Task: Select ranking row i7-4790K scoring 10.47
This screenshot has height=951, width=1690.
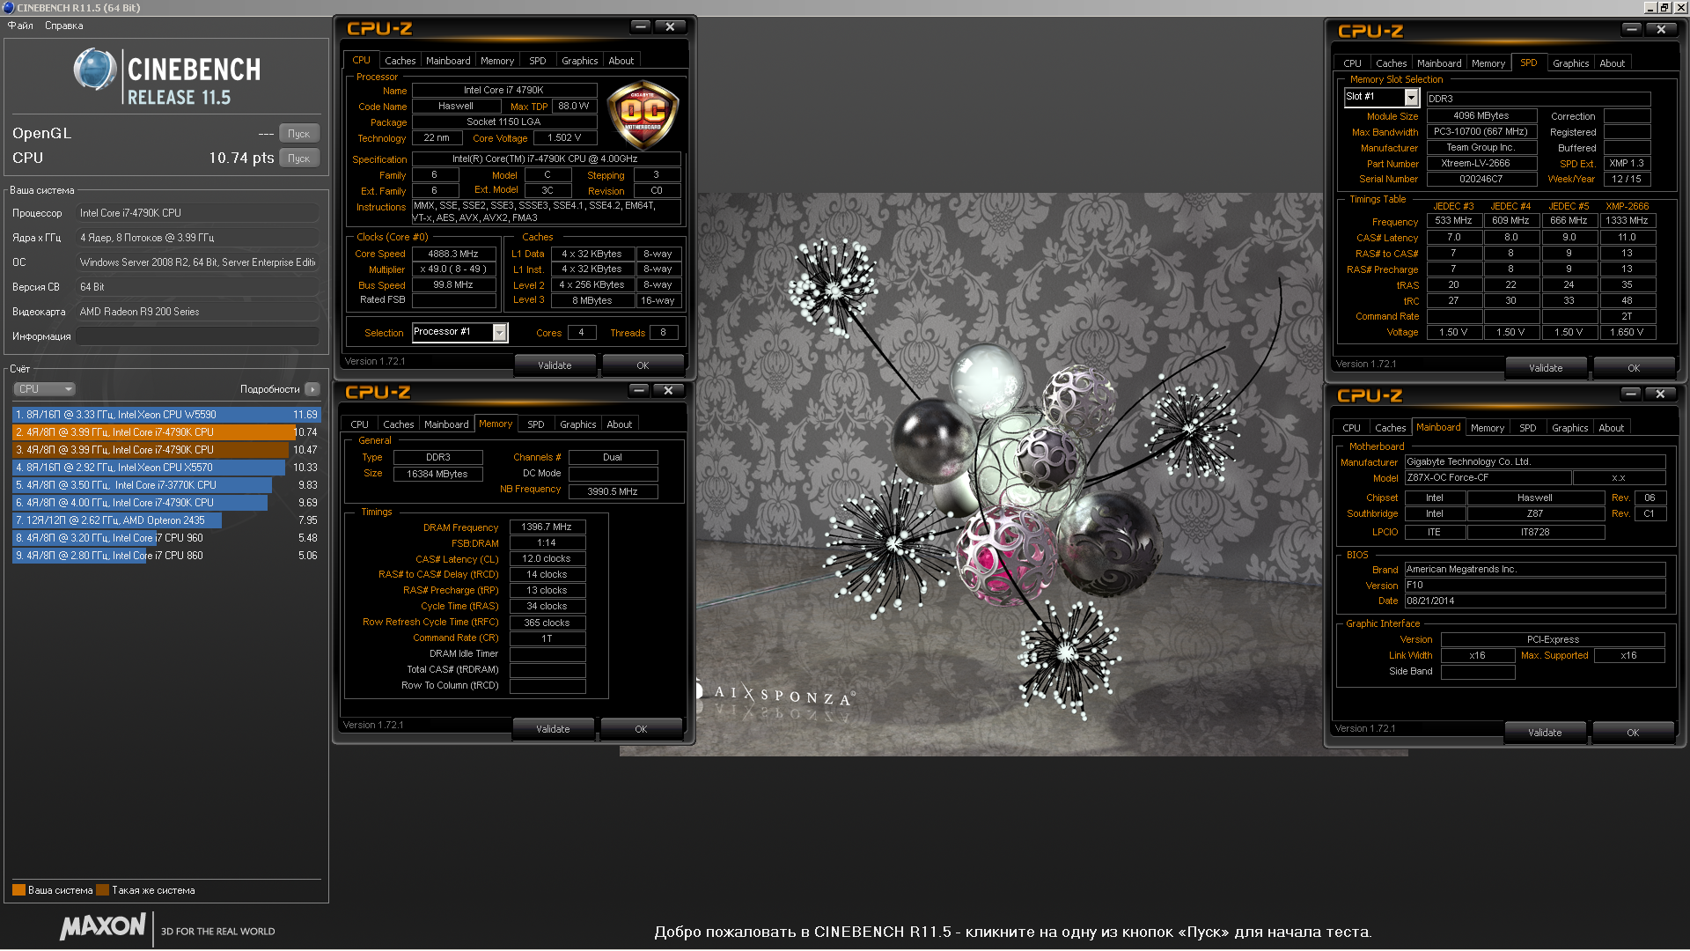Action: 166,450
